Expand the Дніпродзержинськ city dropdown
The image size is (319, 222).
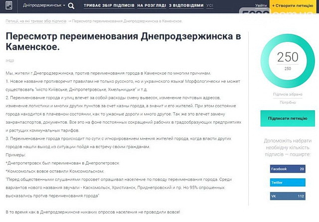pyautogui.click(x=44, y=5)
